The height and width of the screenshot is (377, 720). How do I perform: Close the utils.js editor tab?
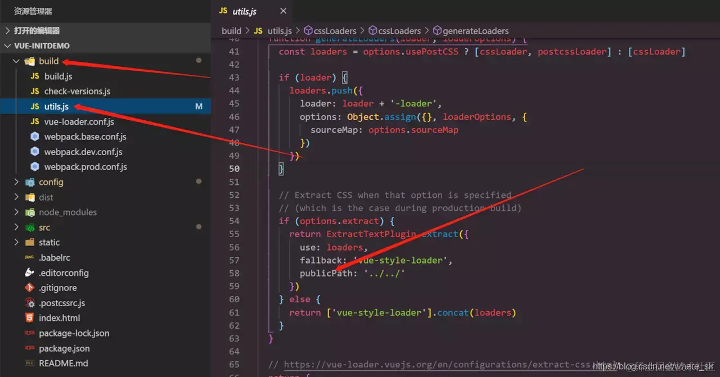pyautogui.click(x=283, y=11)
